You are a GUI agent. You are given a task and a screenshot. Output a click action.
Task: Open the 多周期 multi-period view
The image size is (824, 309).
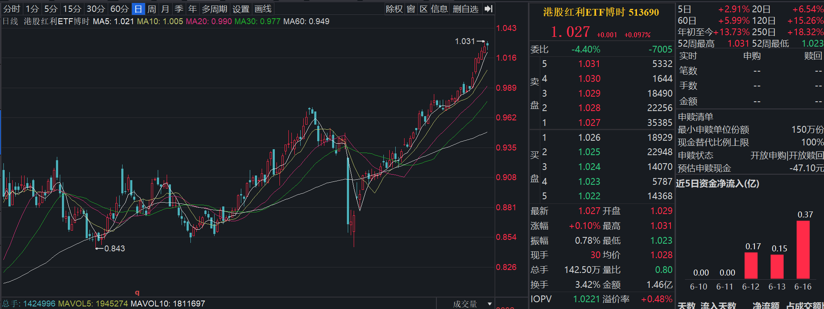point(215,9)
